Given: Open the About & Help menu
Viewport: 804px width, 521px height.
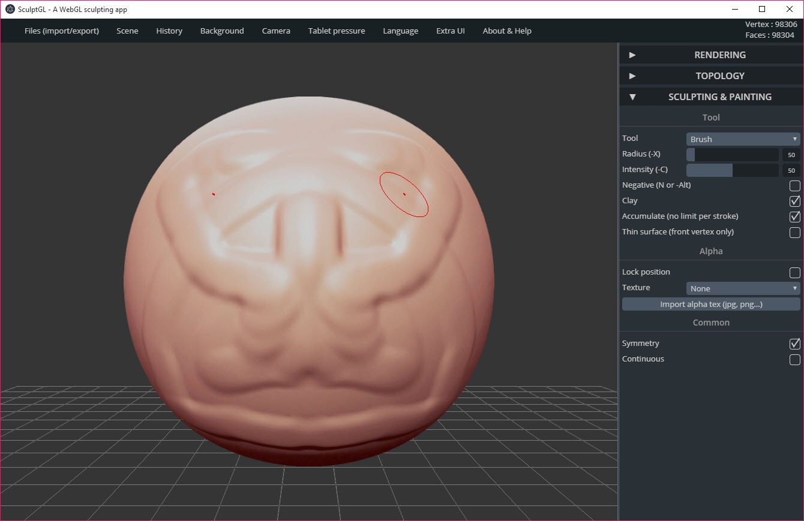Looking at the screenshot, I should click(x=507, y=31).
